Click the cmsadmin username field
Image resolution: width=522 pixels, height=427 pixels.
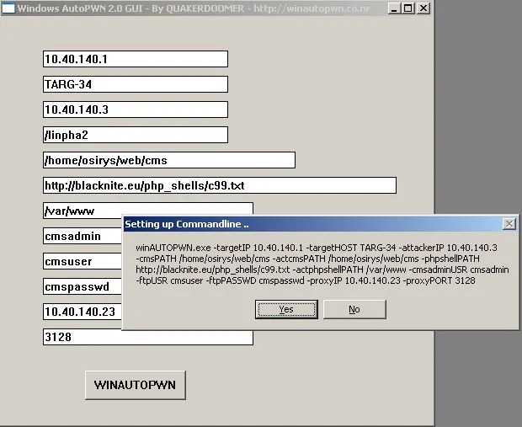pyautogui.click(x=83, y=236)
